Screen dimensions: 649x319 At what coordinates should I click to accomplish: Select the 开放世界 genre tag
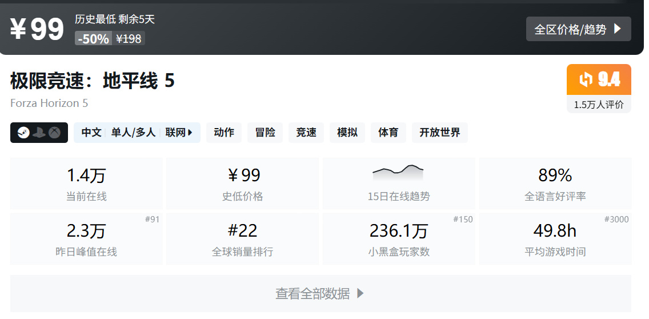coord(439,133)
